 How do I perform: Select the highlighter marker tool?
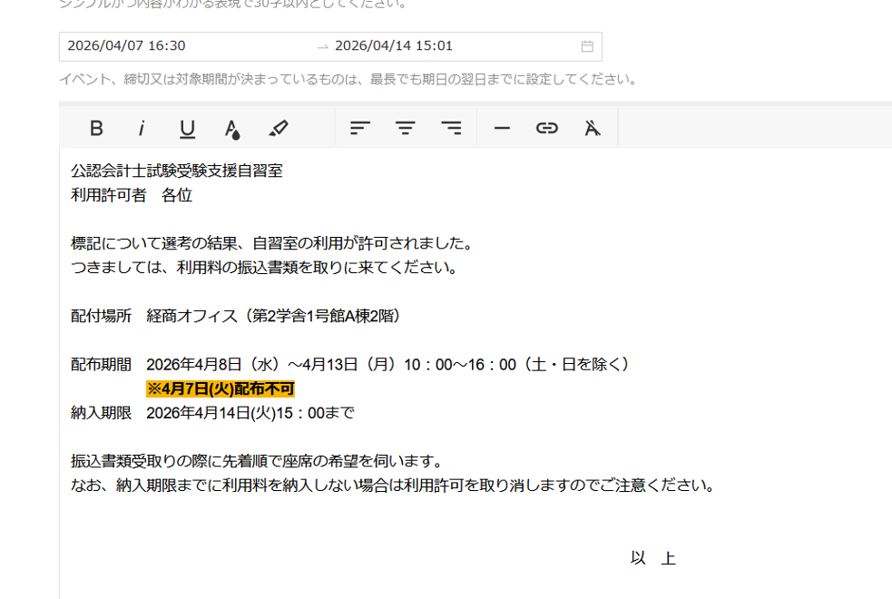tap(279, 128)
